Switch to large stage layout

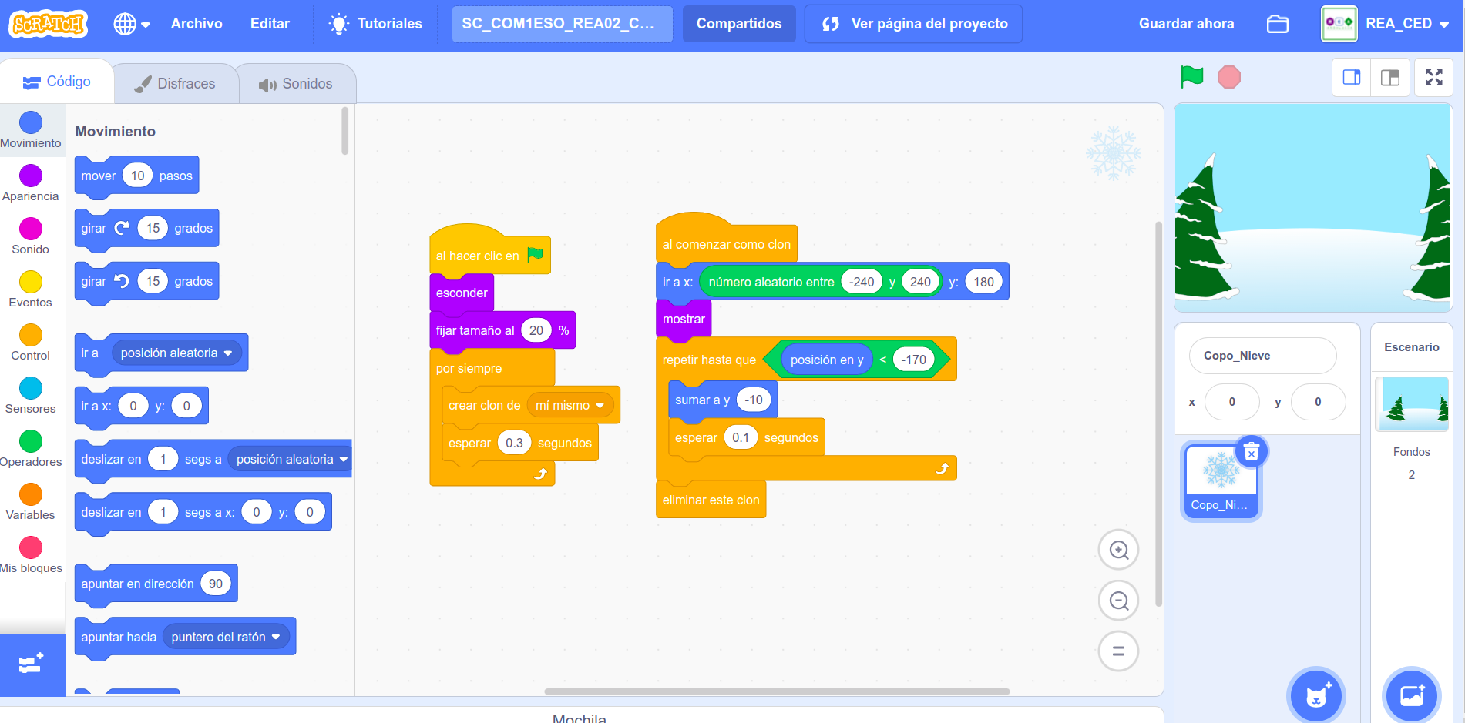tap(1390, 77)
